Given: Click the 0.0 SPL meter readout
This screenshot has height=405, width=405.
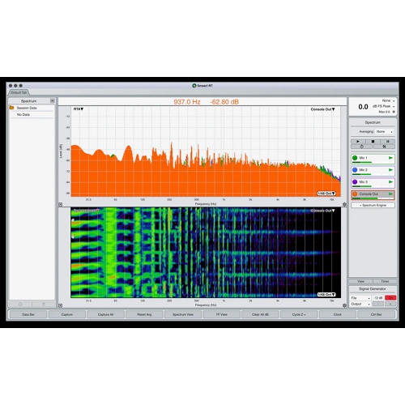Looking at the screenshot, I should point(363,107).
